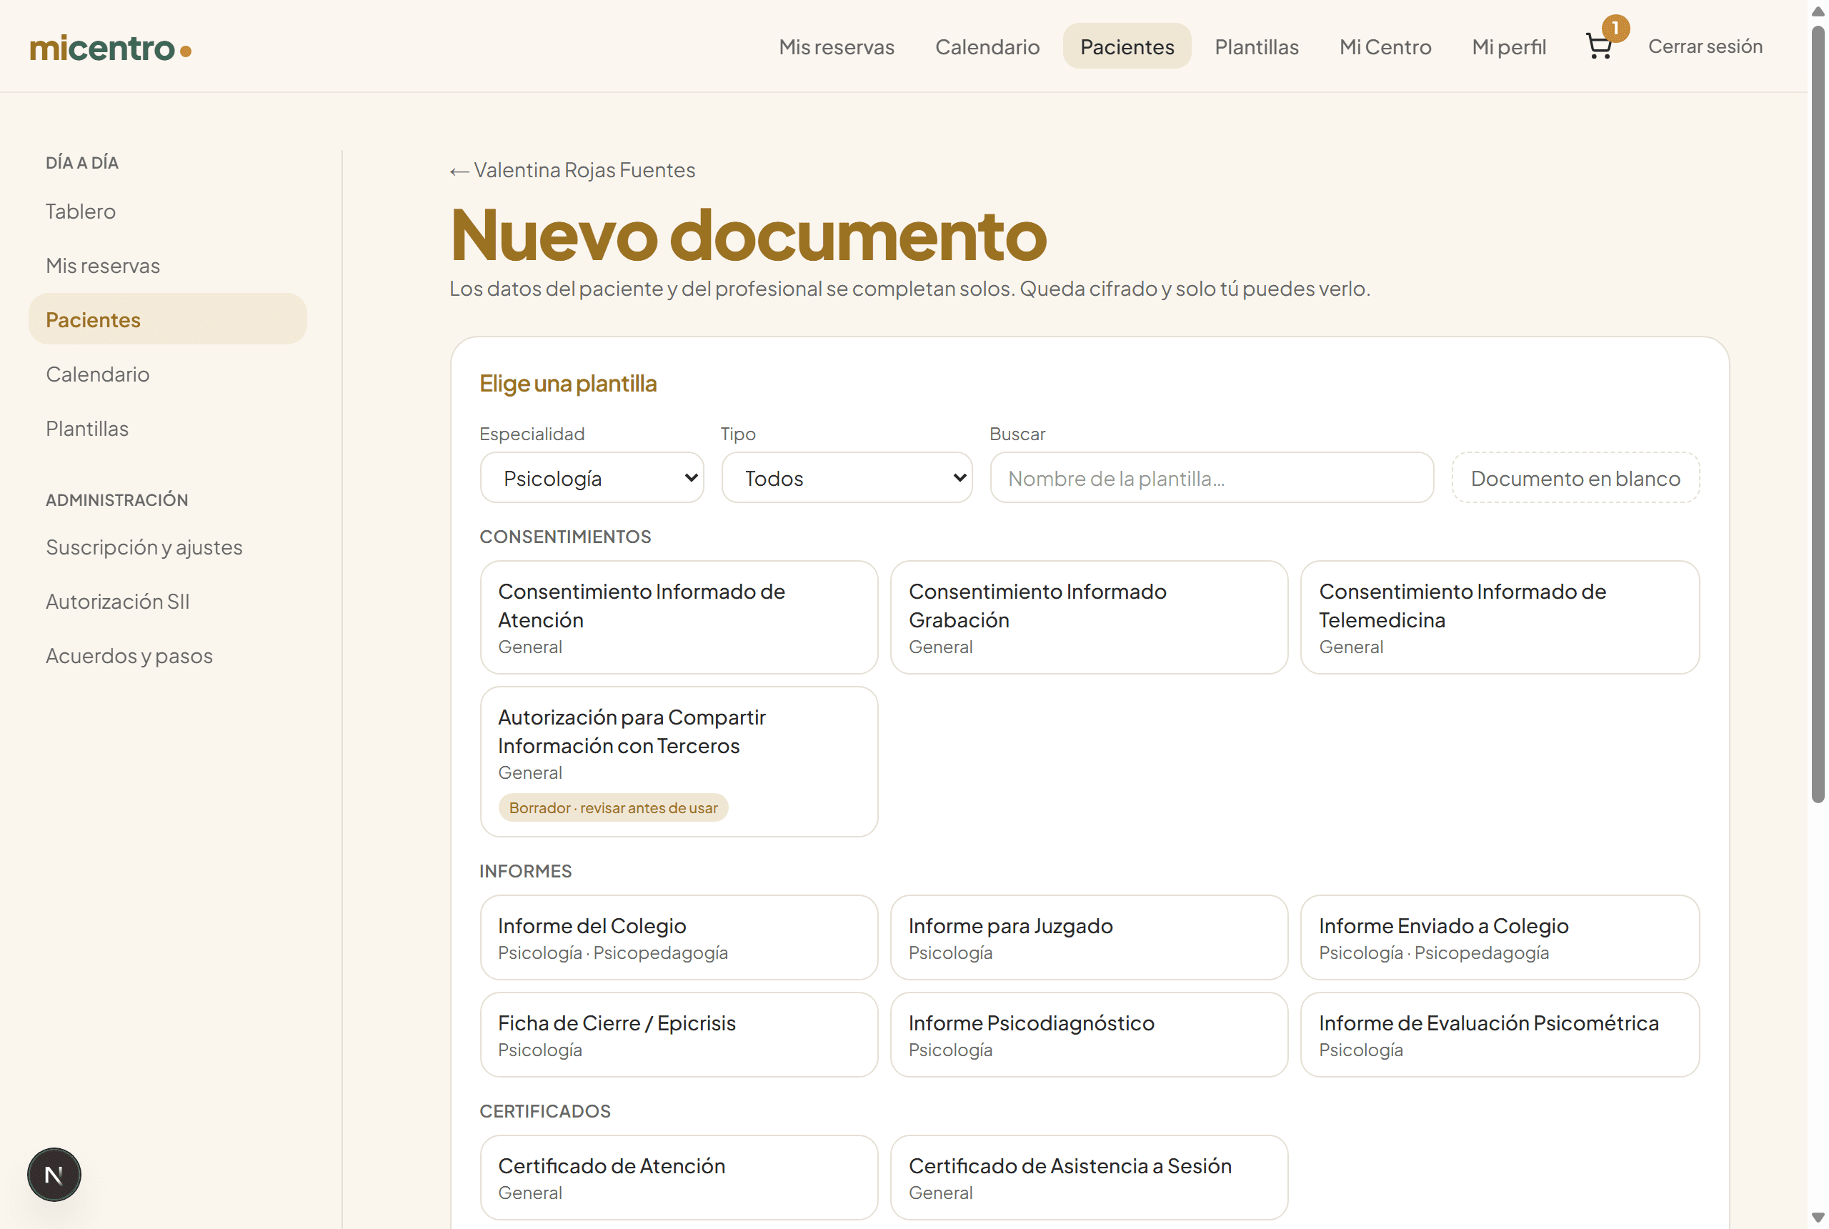The image size is (1829, 1229).
Task: Open Mi perfil in top navigation
Action: 1508,46
